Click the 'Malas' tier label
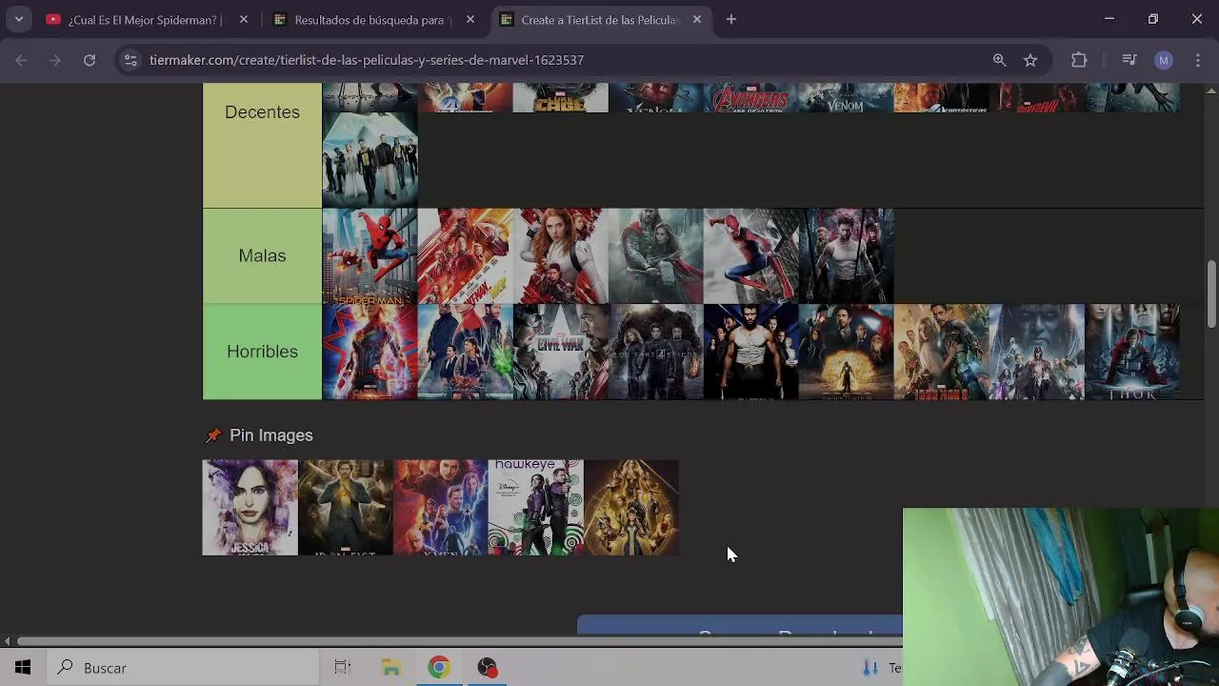The height and width of the screenshot is (686, 1219). tap(262, 255)
